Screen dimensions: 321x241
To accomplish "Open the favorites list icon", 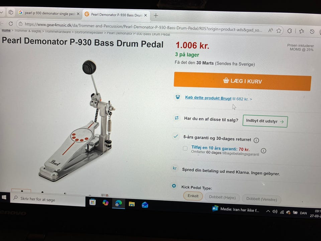I will (x=302, y=31).
